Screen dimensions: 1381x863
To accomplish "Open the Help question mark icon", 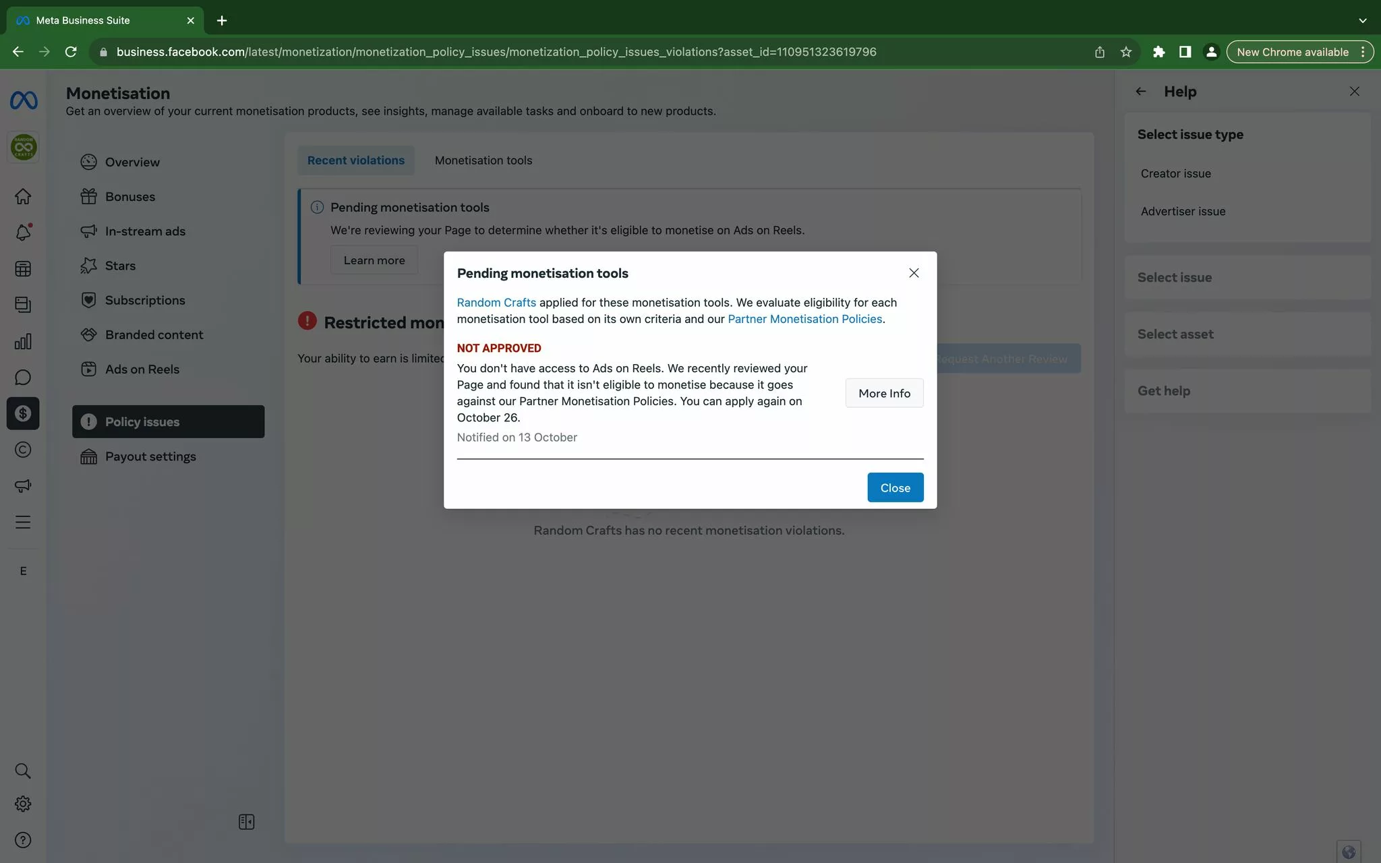I will click(x=23, y=840).
